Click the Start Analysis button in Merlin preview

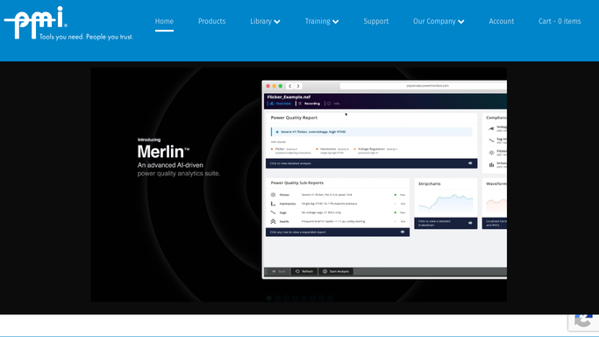[336, 271]
